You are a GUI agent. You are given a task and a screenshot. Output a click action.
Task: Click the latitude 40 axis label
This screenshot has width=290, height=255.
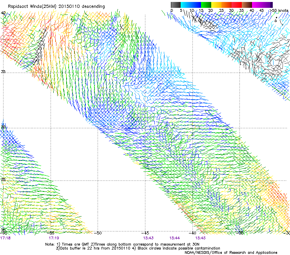[3, 13]
